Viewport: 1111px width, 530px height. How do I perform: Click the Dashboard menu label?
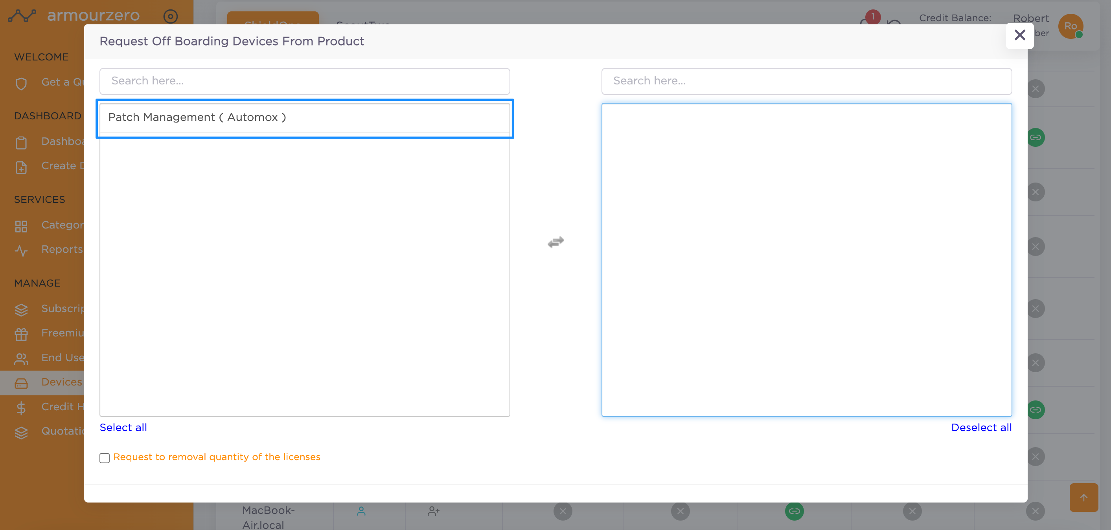click(63, 141)
